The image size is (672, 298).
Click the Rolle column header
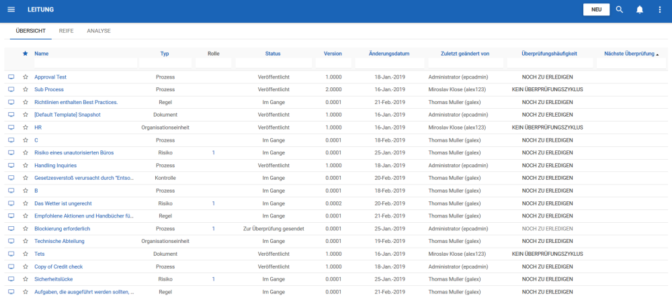pyautogui.click(x=214, y=54)
